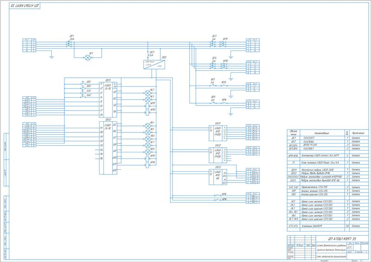Click the 'Siemens' note in the SB2 row
The height and width of the screenshot is (262, 371).
click(x=356, y=194)
